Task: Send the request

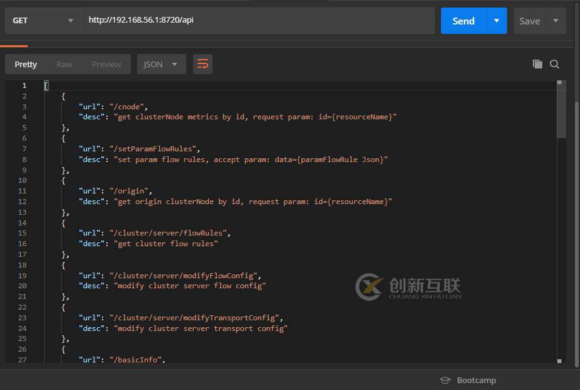Action: point(464,21)
